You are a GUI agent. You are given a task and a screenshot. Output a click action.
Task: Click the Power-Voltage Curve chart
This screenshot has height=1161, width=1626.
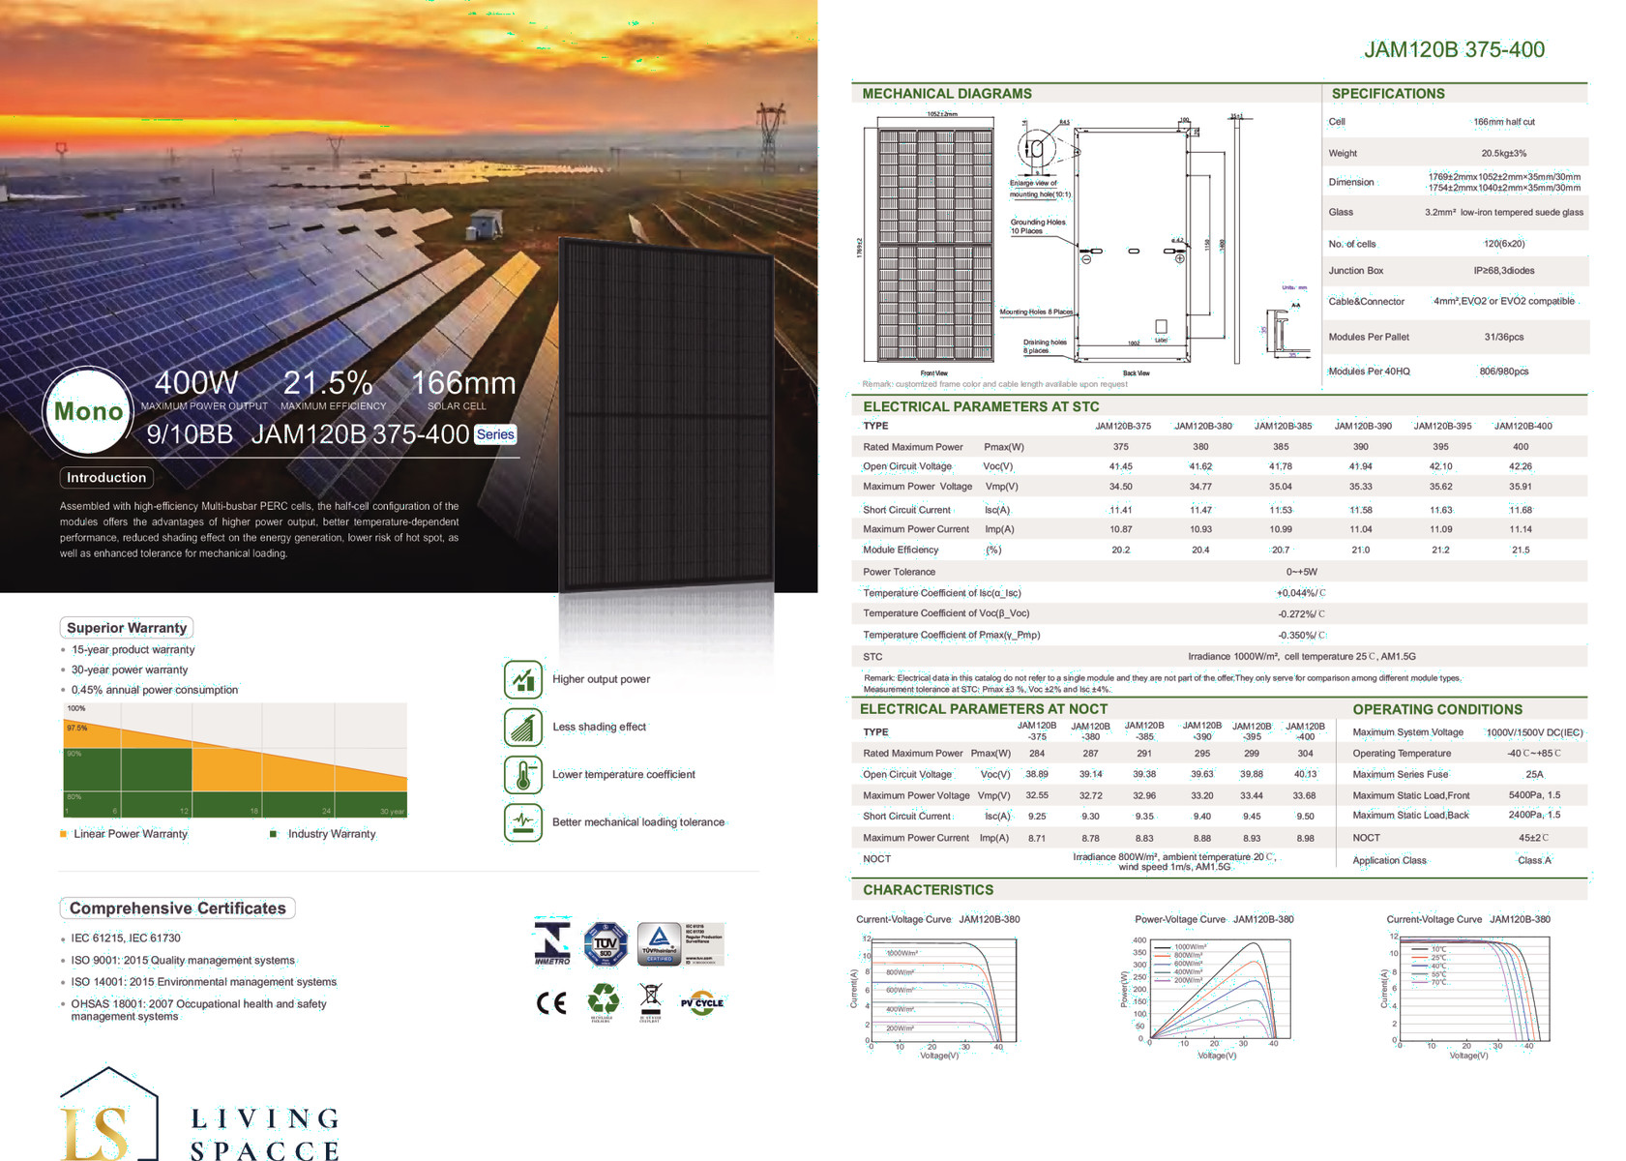[1214, 992]
